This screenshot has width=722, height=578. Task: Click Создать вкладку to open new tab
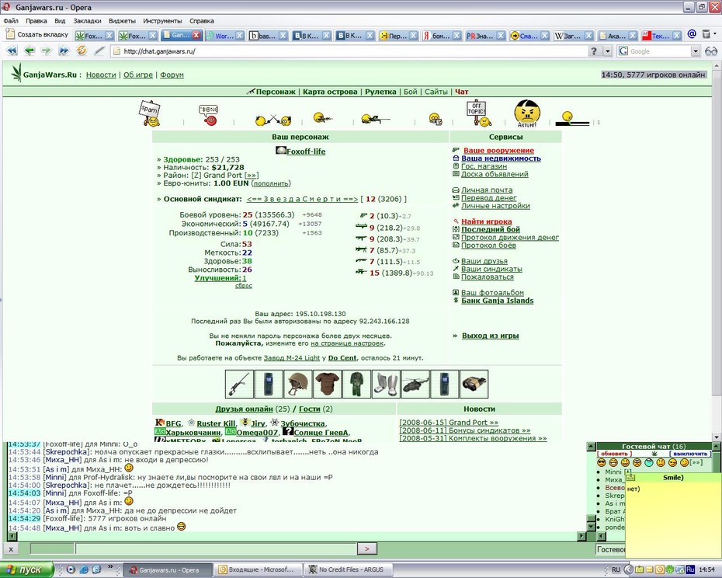(36, 34)
